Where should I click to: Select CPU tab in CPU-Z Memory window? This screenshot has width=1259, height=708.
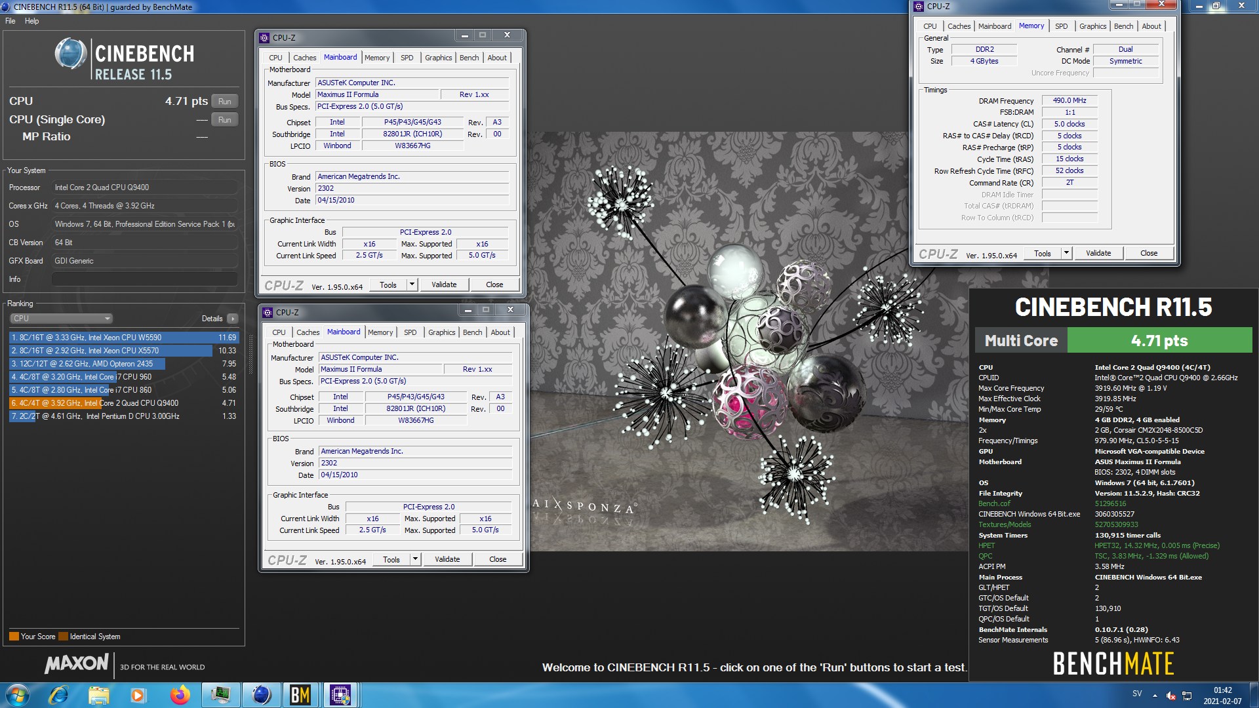[930, 26]
